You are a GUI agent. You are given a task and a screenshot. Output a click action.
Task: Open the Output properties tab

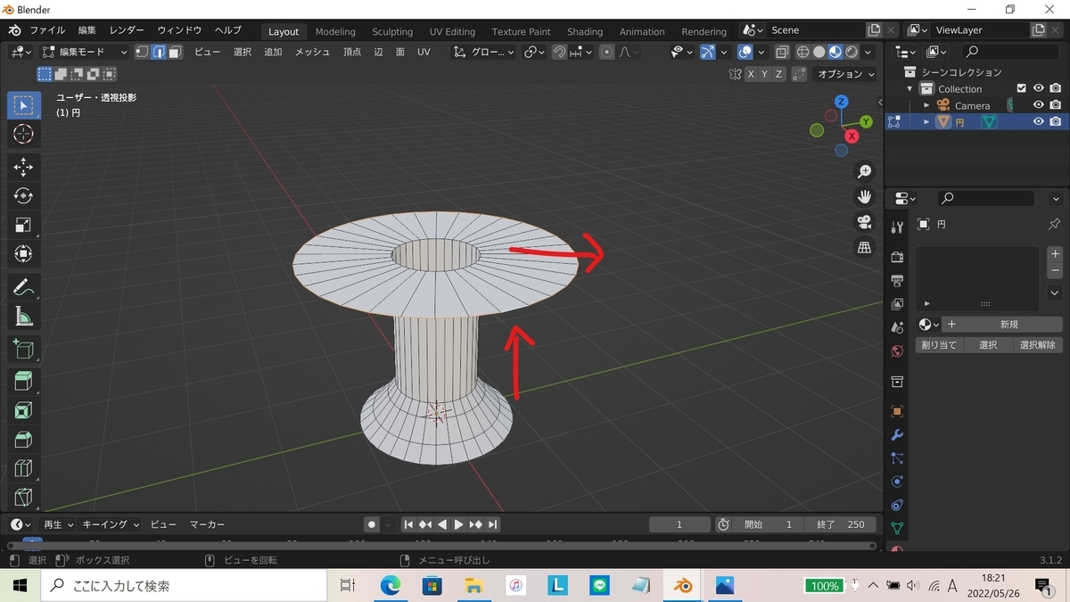897,281
